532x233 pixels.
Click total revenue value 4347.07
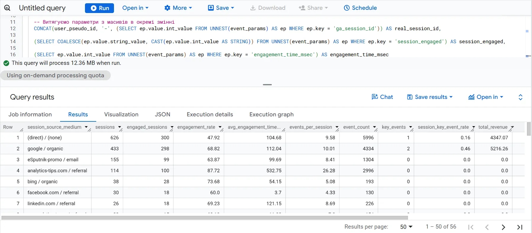coord(499,138)
